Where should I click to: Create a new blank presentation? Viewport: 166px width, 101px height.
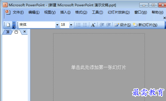(x=8, y=25)
